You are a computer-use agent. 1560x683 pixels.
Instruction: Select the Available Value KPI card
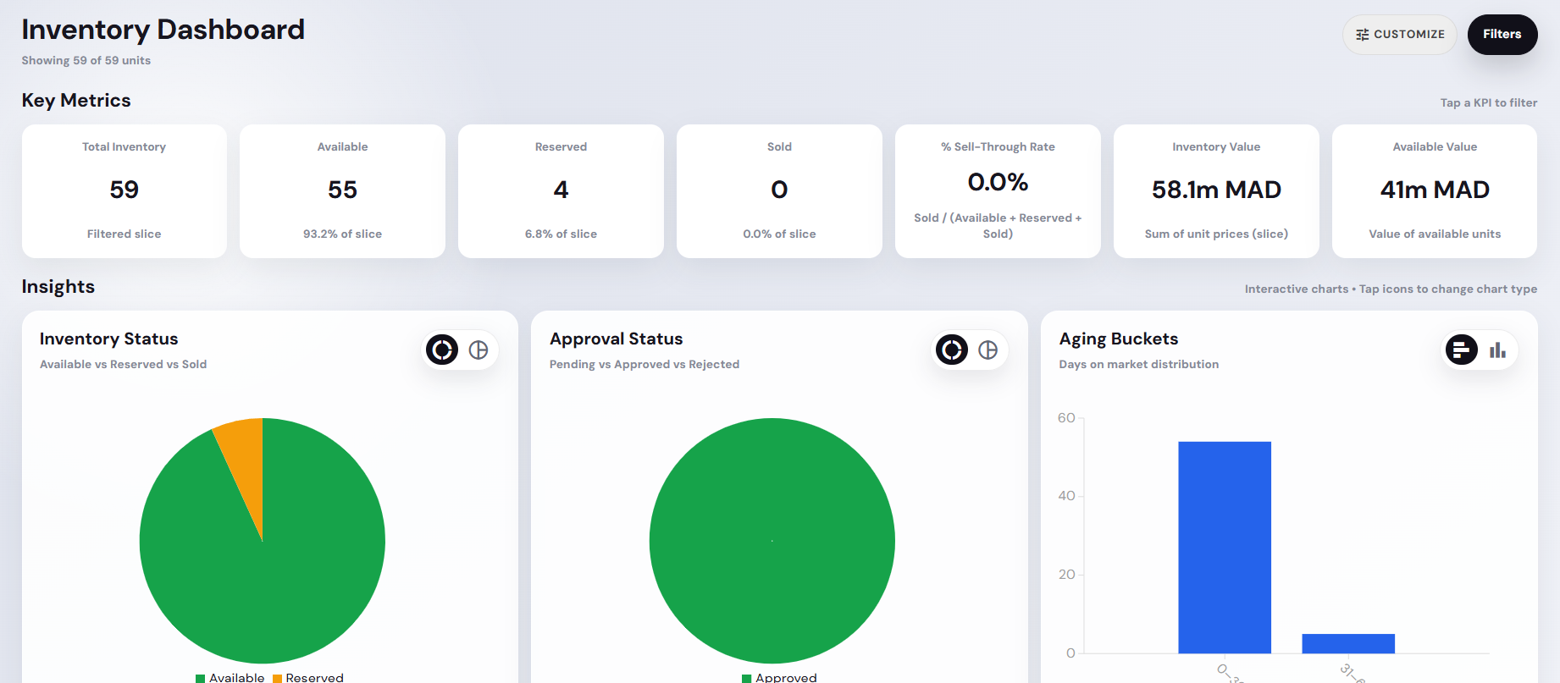[x=1435, y=191]
